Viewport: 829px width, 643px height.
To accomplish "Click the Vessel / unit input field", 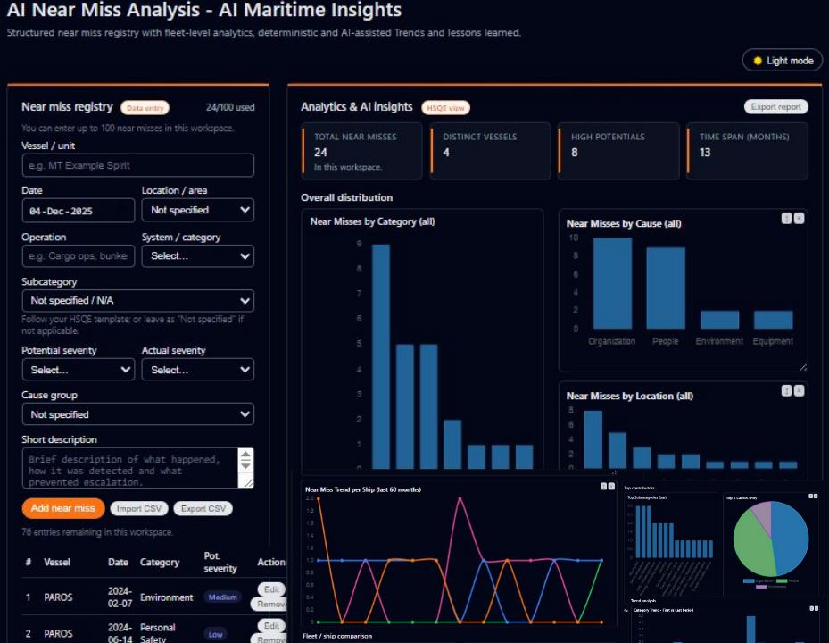I will click(137, 165).
